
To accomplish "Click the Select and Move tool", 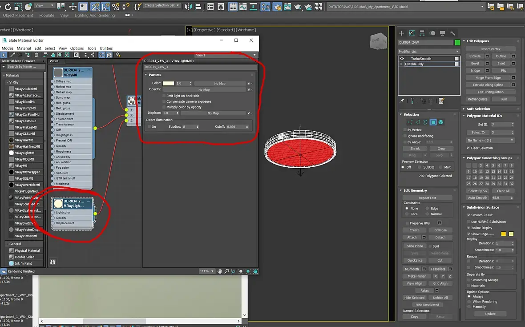I will [73, 7].
